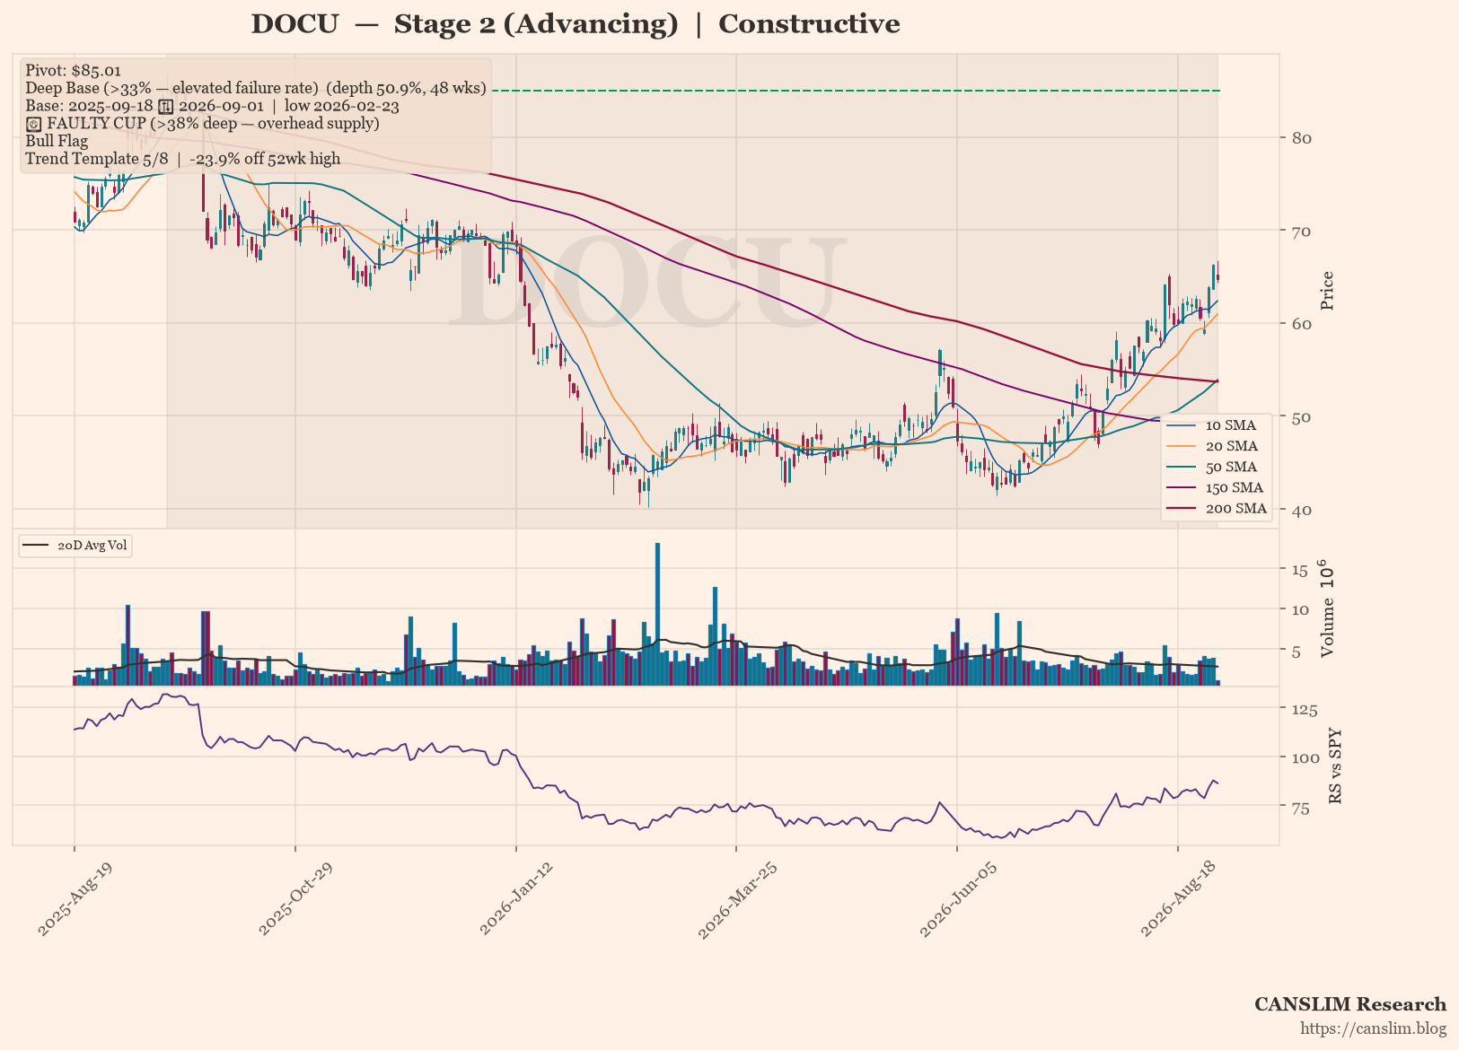Screen dimensions: 1459x1050
Task: Click the RS axis tick '125'
Action: [x=1305, y=710]
